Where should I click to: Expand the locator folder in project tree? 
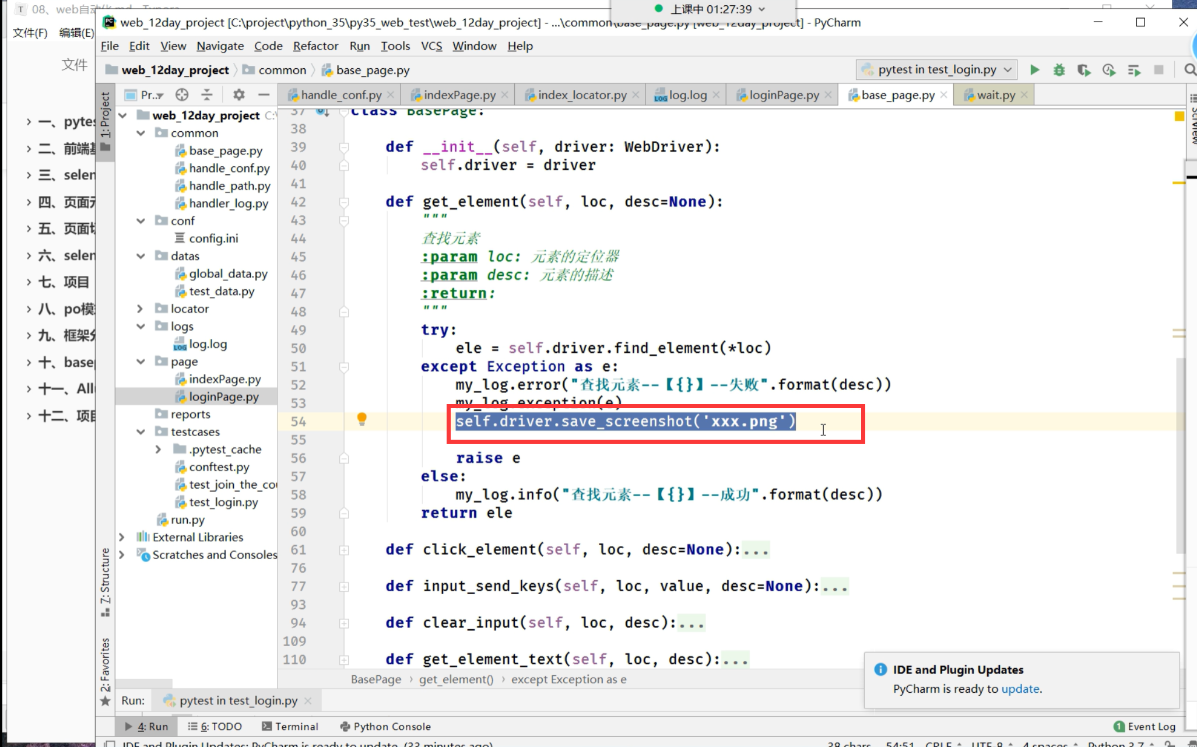tap(140, 308)
